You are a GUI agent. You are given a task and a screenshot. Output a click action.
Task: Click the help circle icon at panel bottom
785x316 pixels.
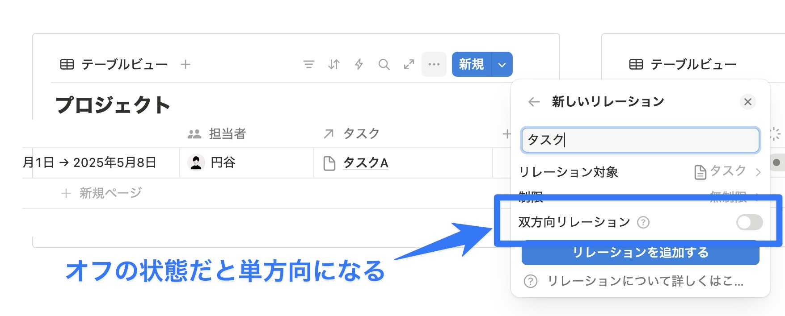click(x=531, y=282)
